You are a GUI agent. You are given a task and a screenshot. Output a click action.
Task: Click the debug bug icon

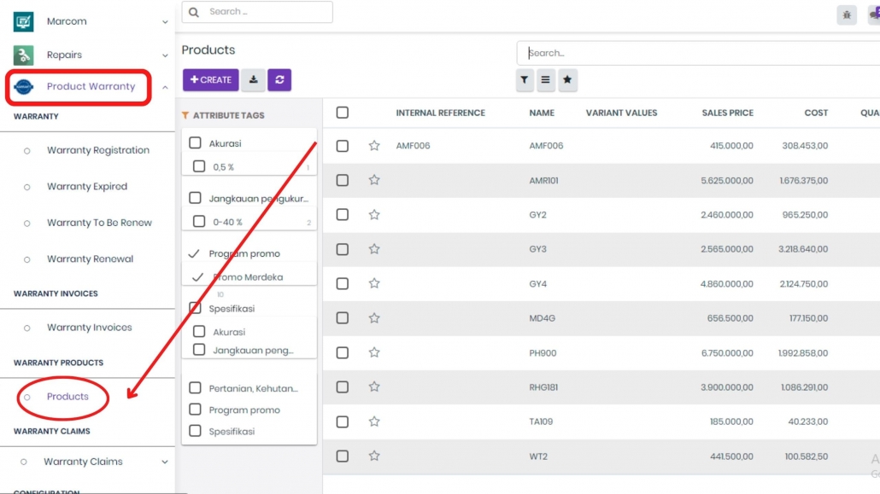847,15
